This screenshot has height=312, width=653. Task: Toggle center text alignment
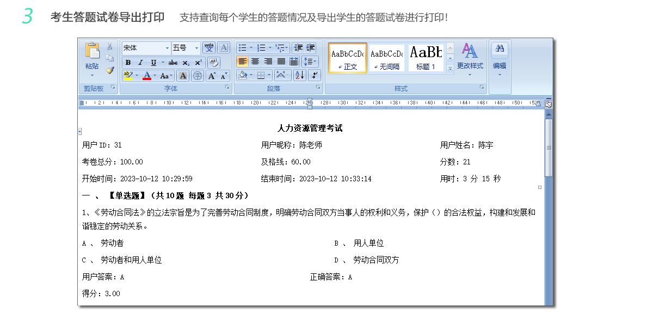point(255,62)
